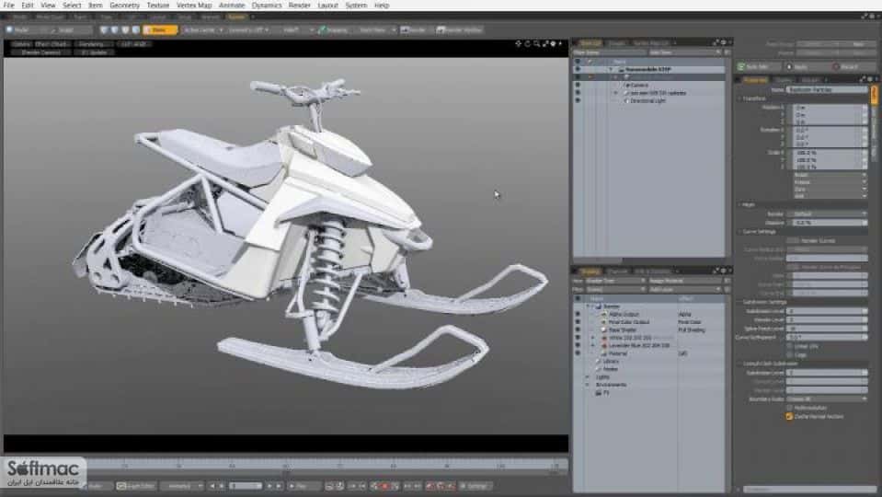The image size is (882, 497).
Task: Click the viewport rotate control icon
Action: (528, 43)
